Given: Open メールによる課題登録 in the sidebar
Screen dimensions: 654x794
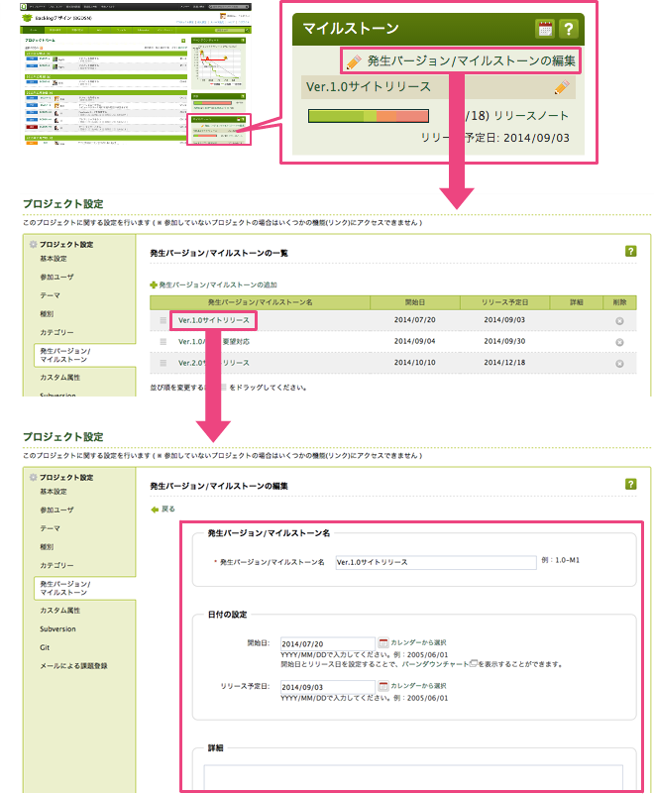Looking at the screenshot, I should (x=73, y=666).
